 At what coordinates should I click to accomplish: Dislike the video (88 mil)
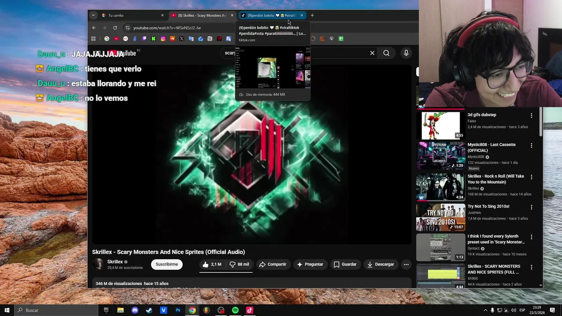[x=239, y=264]
